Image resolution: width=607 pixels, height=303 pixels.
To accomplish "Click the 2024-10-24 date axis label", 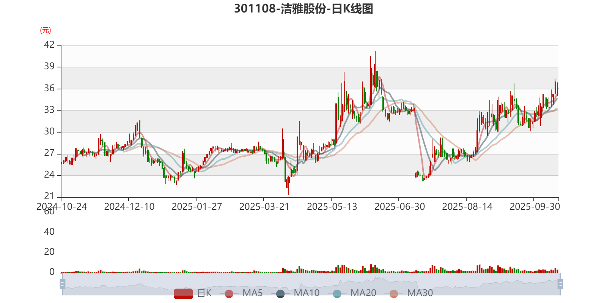I will pyautogui.click(x=61, y=207).
